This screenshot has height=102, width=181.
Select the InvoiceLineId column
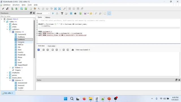pos(22,83)
